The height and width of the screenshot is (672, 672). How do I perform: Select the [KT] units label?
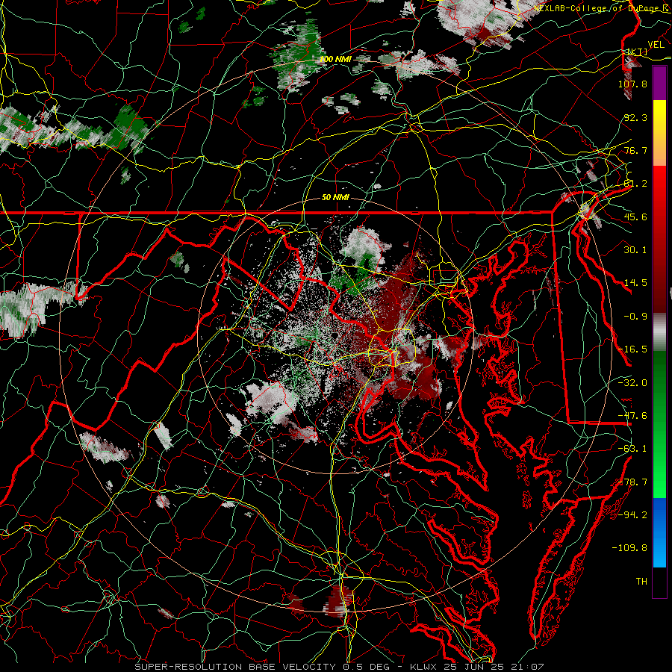click(637, 52)
